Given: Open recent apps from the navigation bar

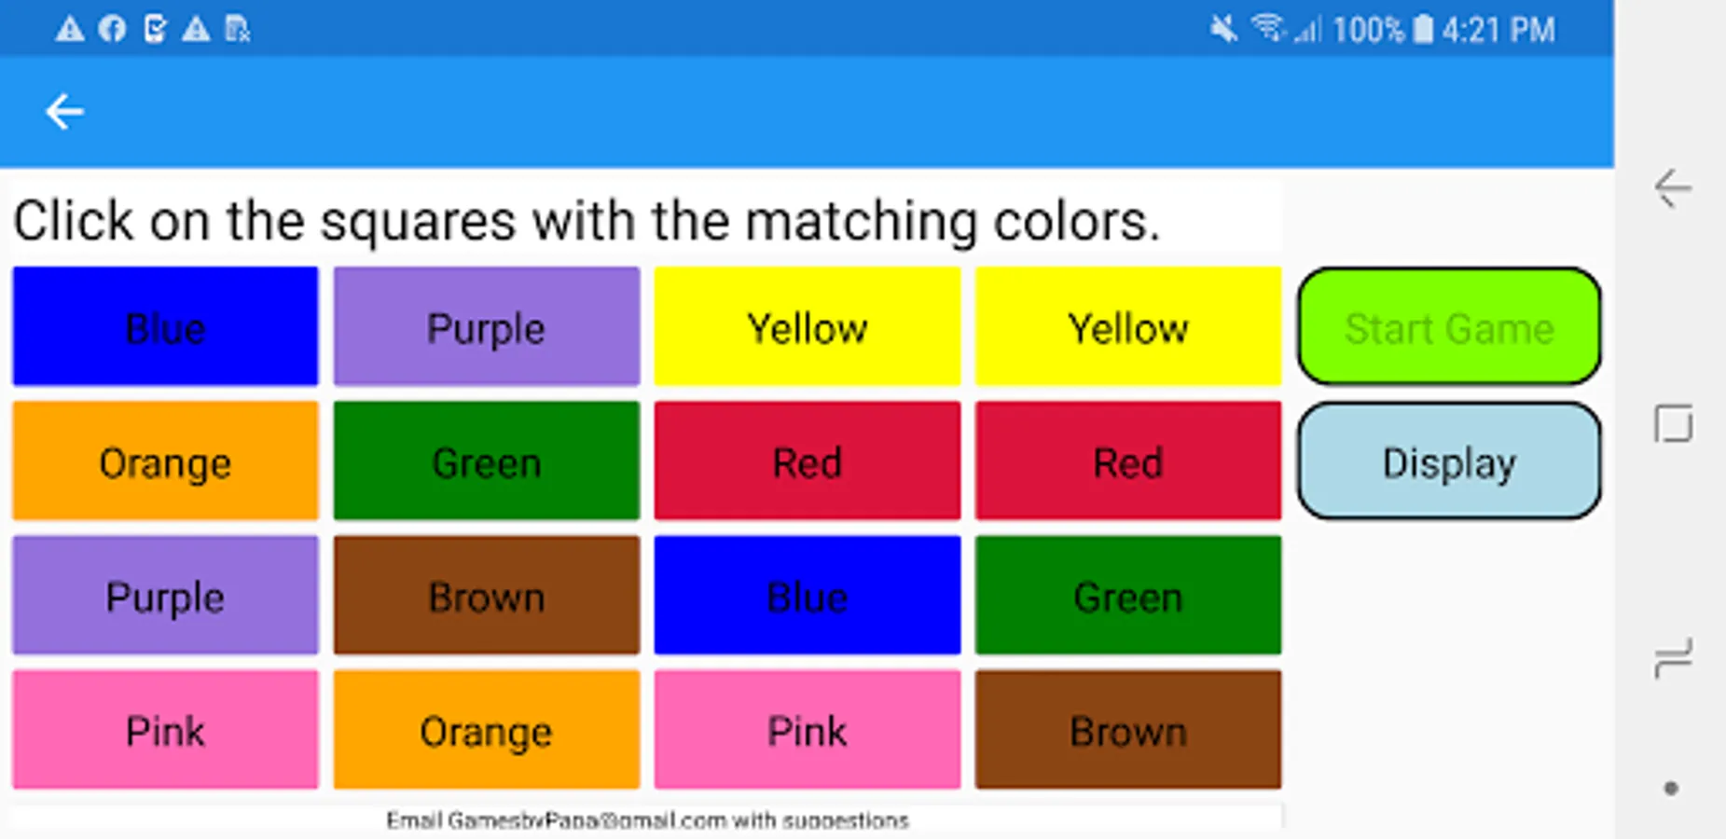Looking at the screenshot, I should 1673,658.
